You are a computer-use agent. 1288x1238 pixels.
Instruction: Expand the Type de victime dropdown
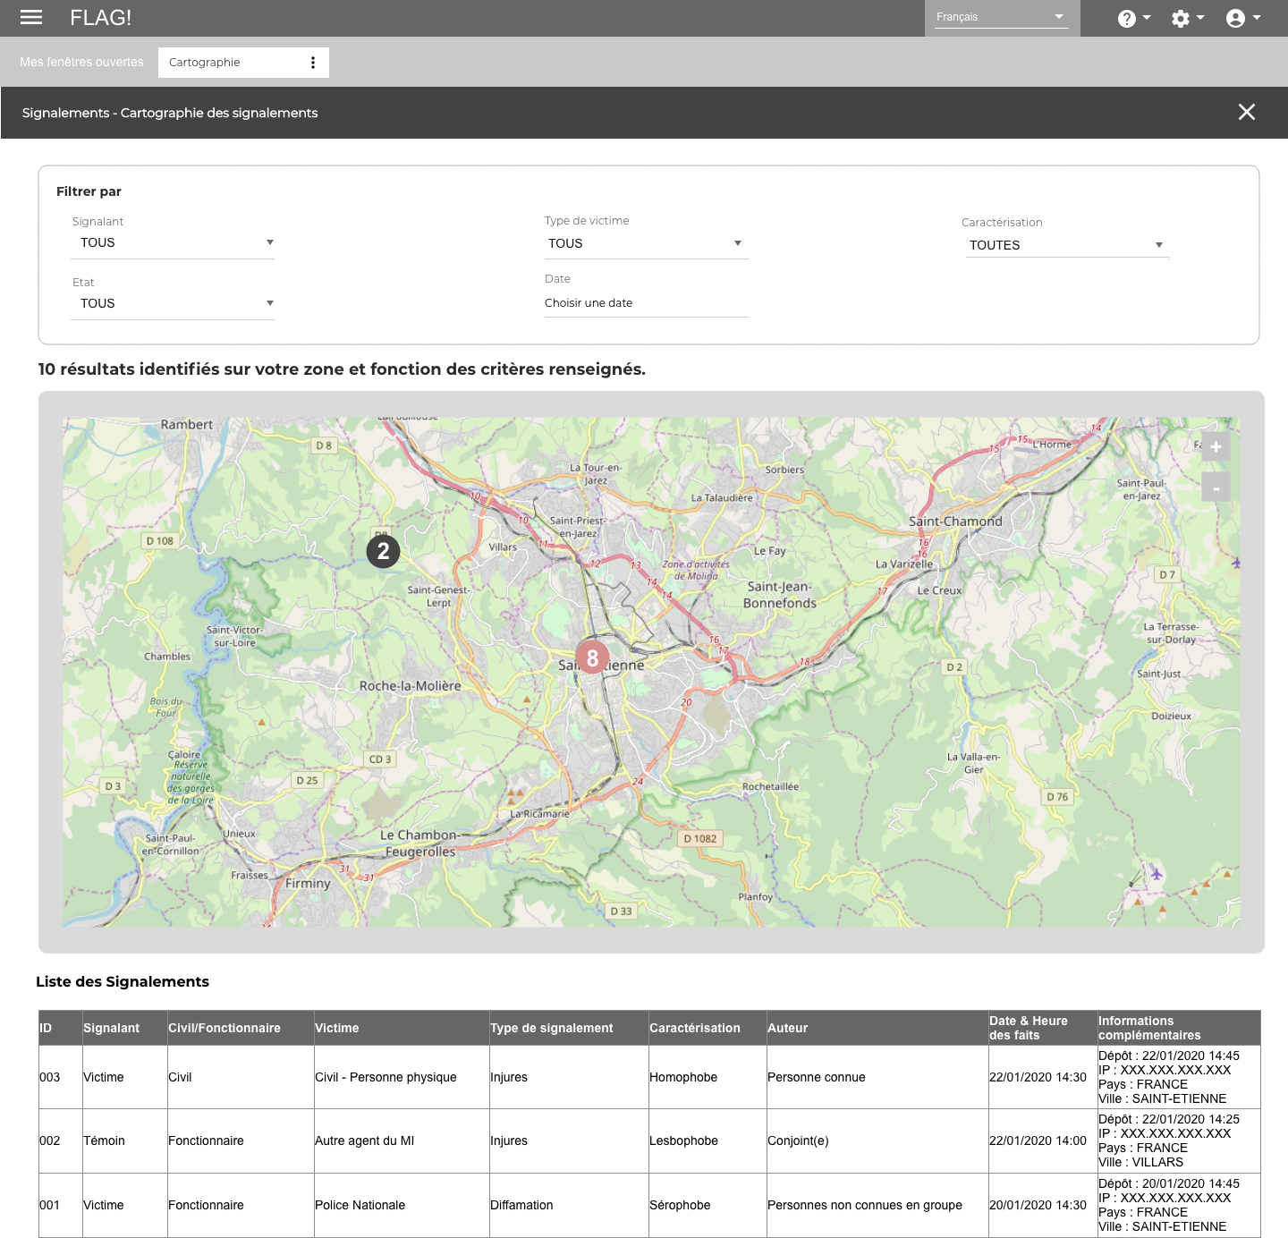point(645,243)
